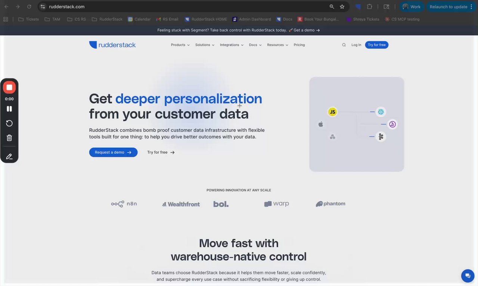Viewport: 478px width, 286px height.
Task: Click the Kafka icon in the diagram
Action: [381, 137]
